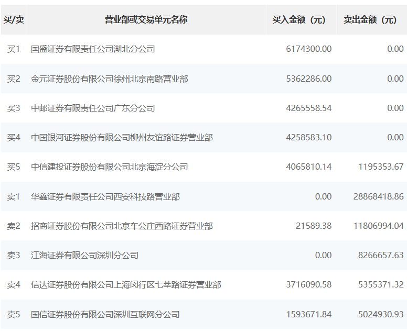
Task: Select 中国银河证券股份有限公司柳州友谊路证券营业部
Action: (x=122, y=137)
